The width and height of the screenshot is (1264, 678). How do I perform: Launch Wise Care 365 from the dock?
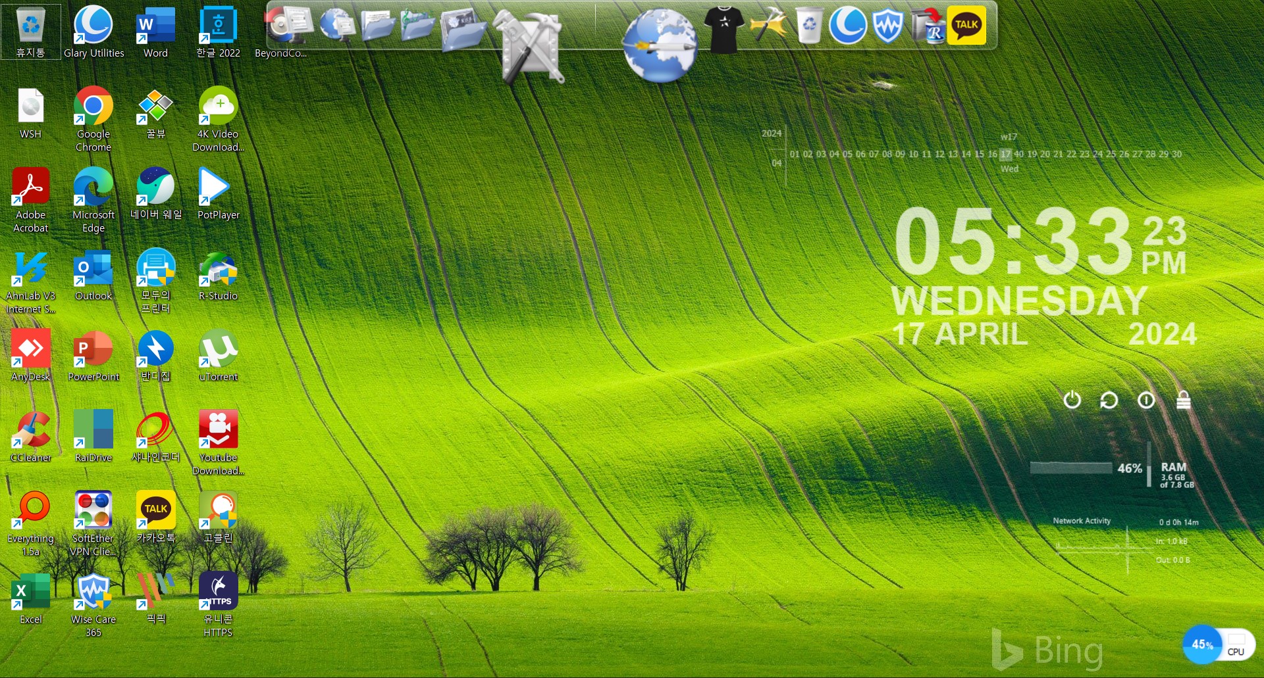click(887, 25)
